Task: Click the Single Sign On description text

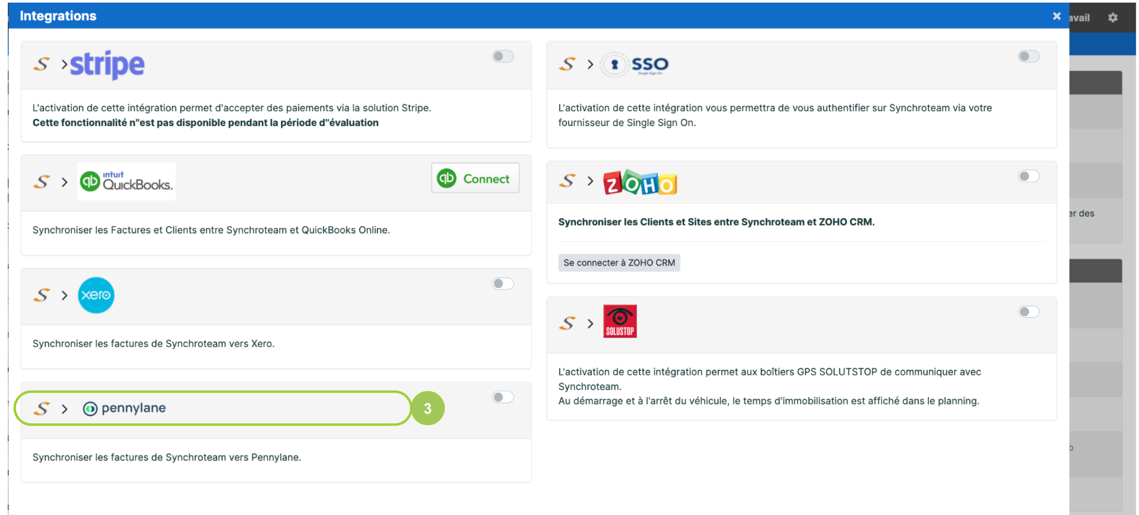Action: tap(775, 115)
